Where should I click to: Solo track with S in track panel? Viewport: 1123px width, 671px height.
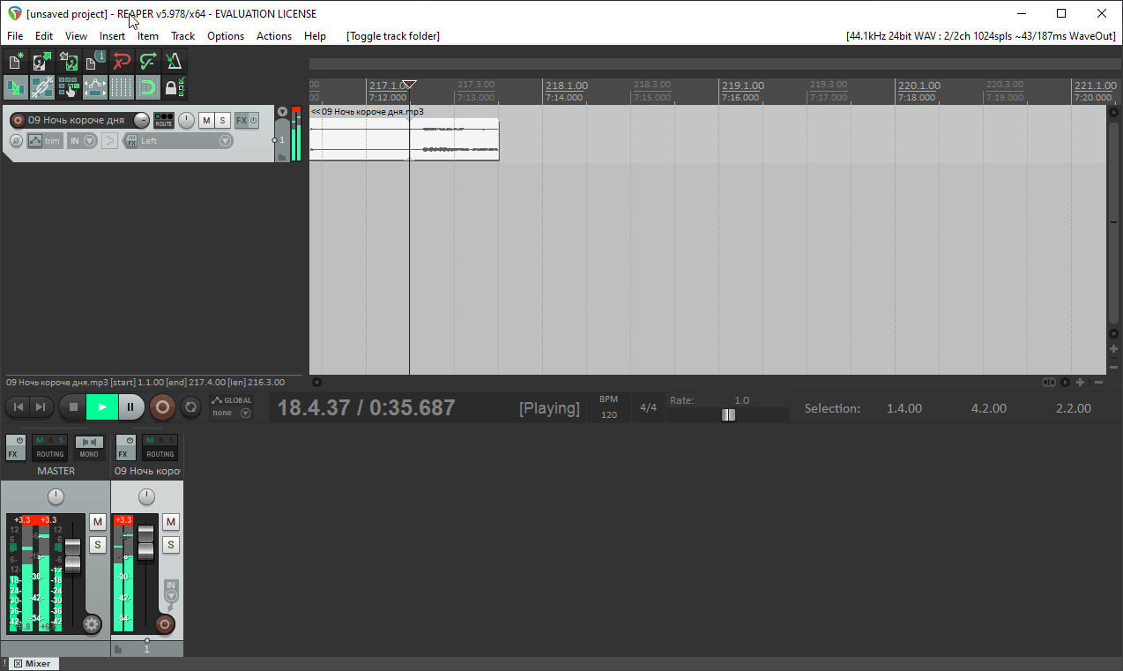tap(222, 121)
